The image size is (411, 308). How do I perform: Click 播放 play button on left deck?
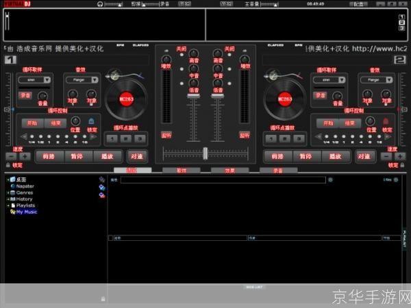point(108,156)
